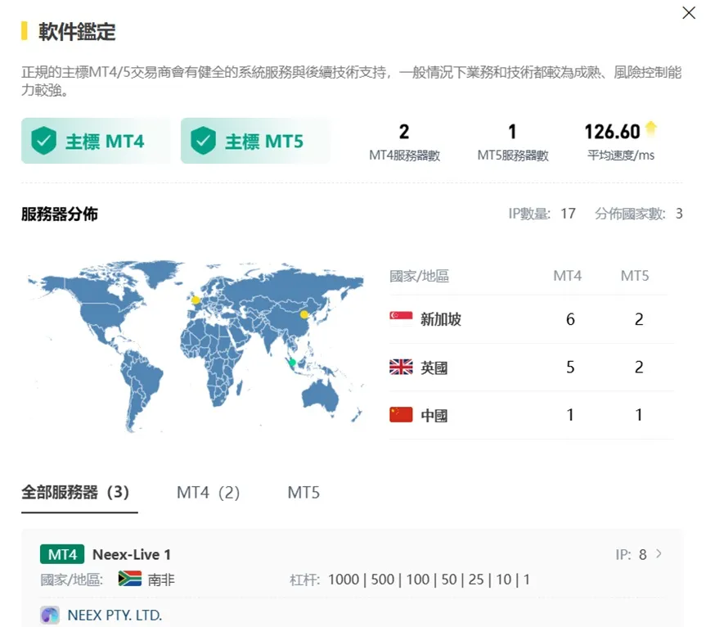Click the 新加坡 country row label

click(x=441, y=319)
